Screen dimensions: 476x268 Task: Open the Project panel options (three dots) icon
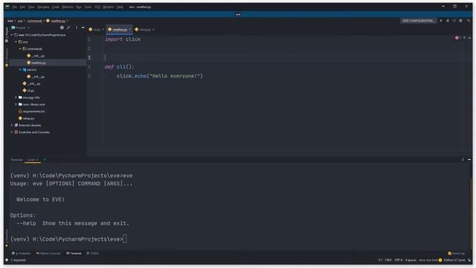[76, 28]
